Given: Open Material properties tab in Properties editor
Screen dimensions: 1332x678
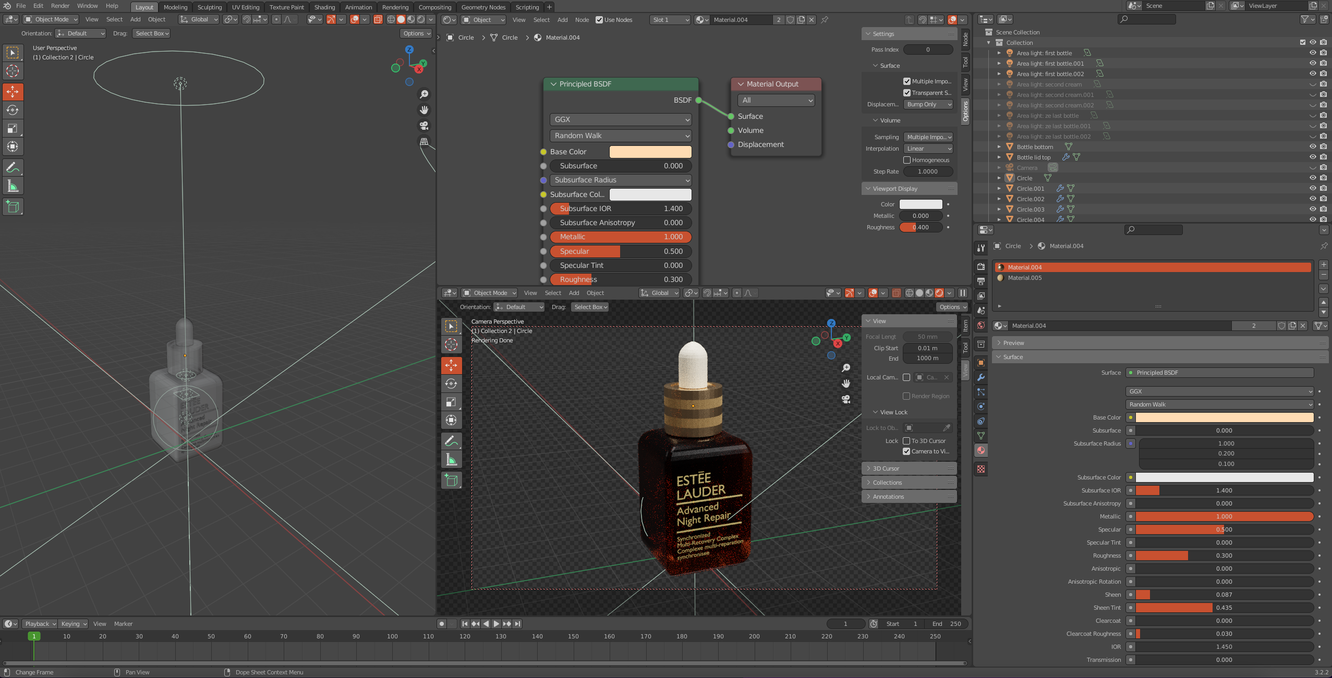Looking at the screenshot, I should click(981, 450).
